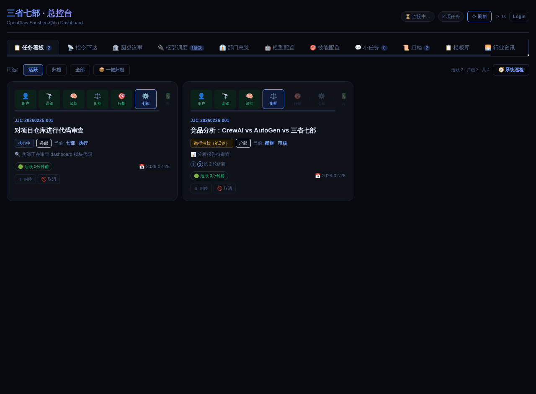Open the 模型配置 tab
Screen dimensions: 536x394
pos(279,47)
